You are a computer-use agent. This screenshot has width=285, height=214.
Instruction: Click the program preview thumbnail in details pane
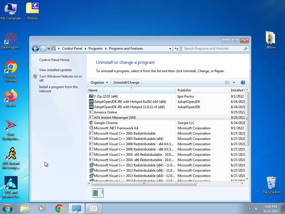[98, 193]
